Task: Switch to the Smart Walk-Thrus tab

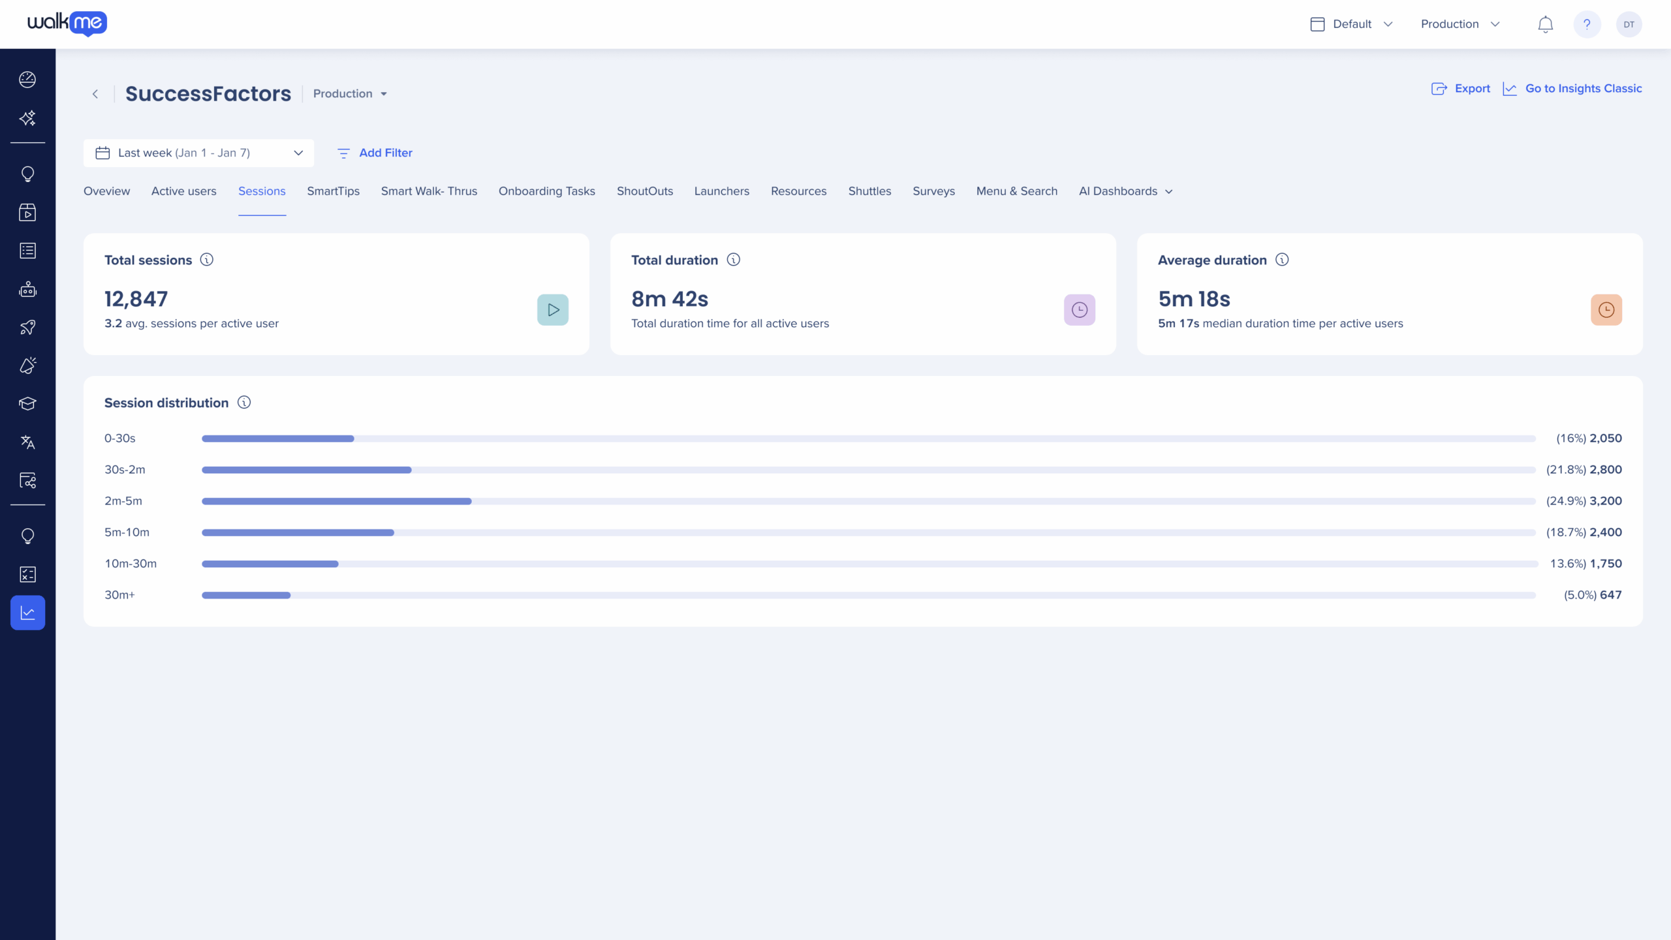Action: (429, 191)
